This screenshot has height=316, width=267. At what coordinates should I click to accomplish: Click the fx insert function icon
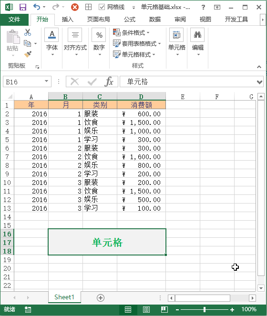(x=109, y=82)
